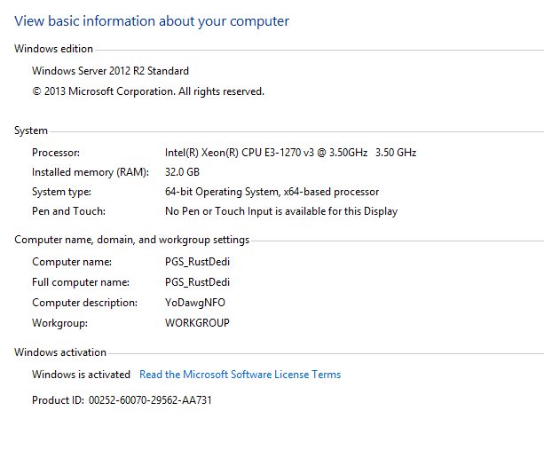Select the No Pen or Touch Input text
Screen dimensions: 544x474
click(280, 211)
